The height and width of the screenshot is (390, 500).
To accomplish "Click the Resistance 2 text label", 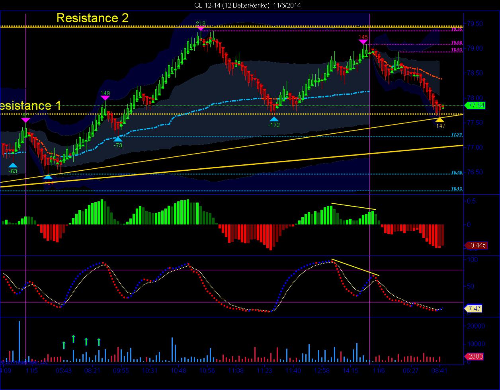I will (x=92, y=18).
